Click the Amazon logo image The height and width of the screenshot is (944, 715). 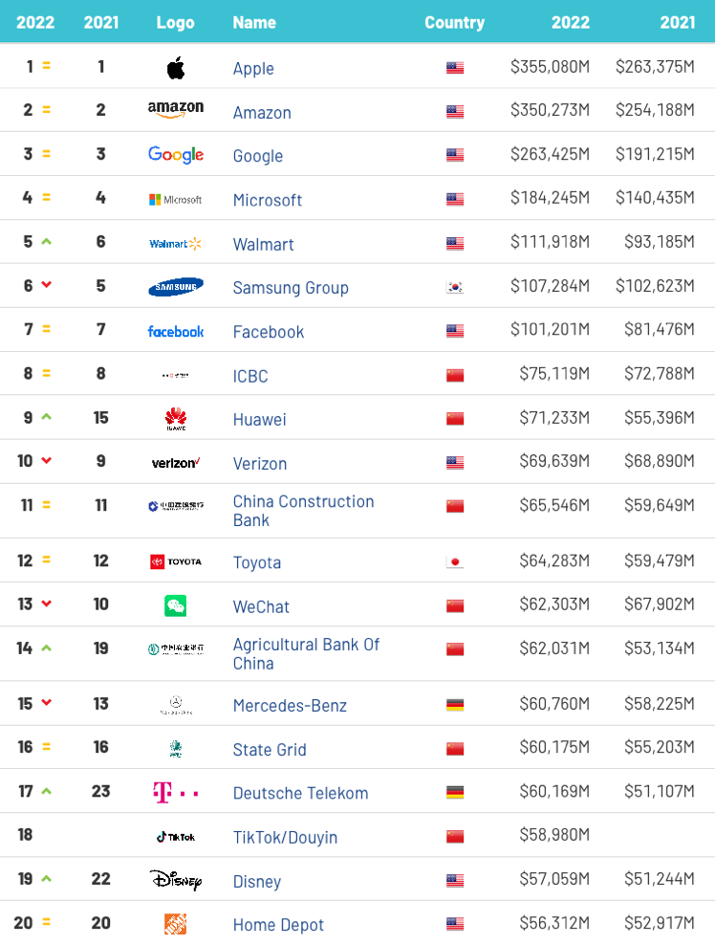pyautogui.click(x=176, y=111)
